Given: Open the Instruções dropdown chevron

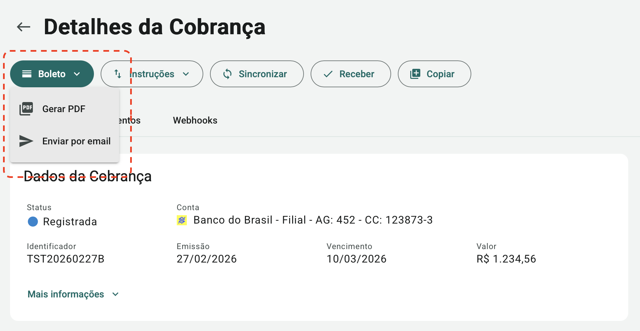Looking at the screenshot, I should click(186, 74).
